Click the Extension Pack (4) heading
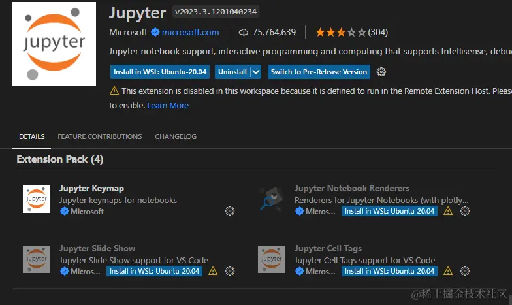 60,159
